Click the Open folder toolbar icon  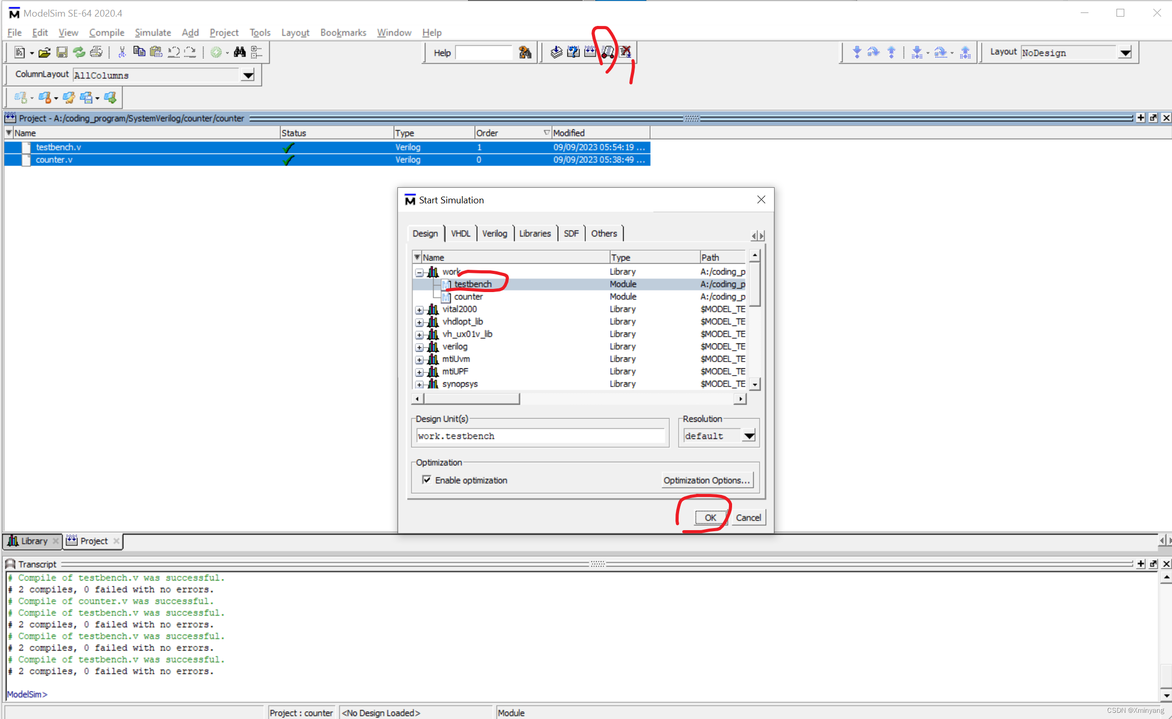coord(45,52)
